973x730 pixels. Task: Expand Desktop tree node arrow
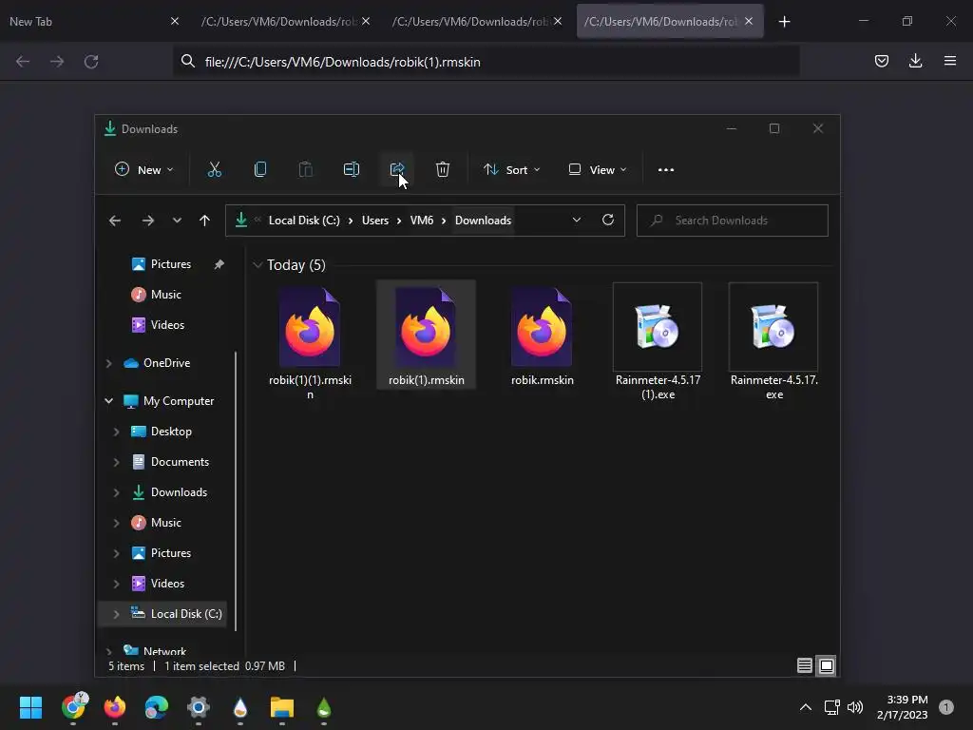117,432
